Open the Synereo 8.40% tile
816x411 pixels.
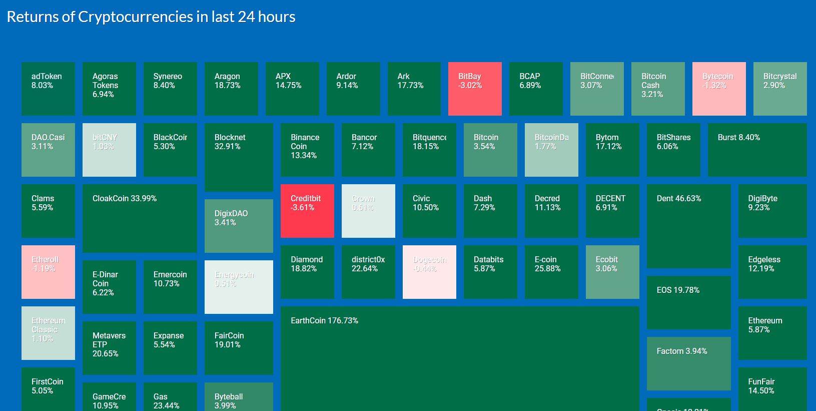pos(170,89)
